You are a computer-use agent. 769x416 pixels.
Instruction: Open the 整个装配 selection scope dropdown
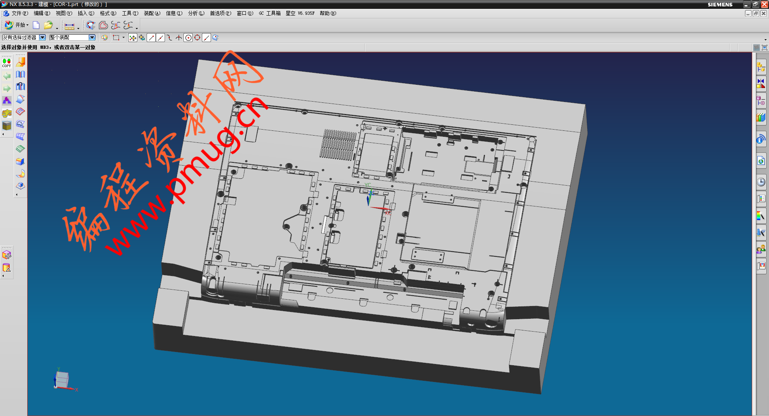[72, 38]
